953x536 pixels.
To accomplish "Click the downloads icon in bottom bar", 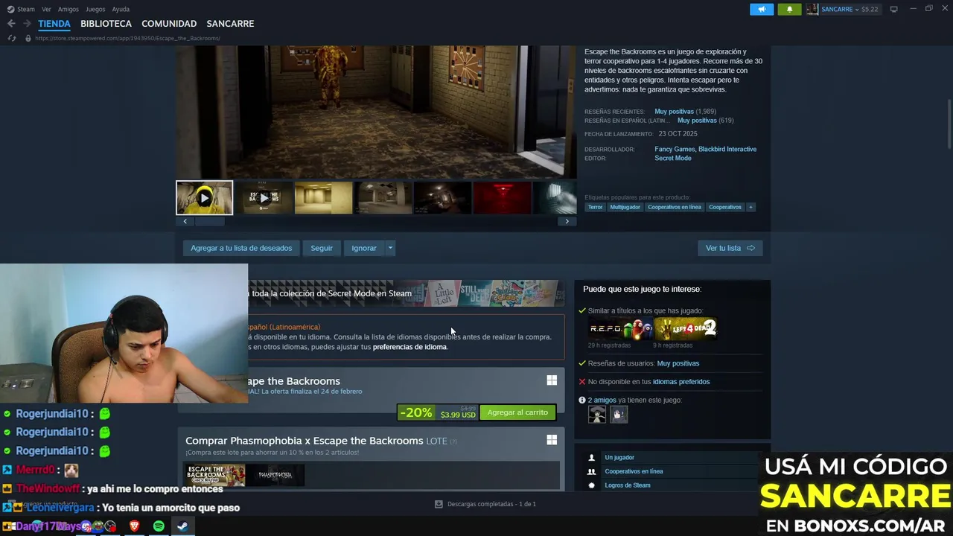I will tap(439, 504).
